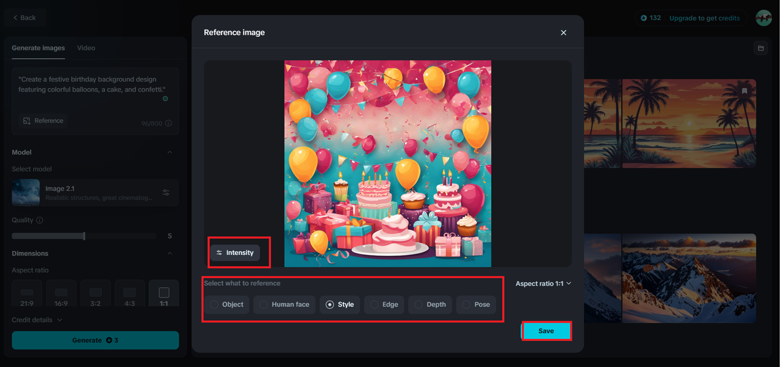Select the Object reference option
The height and width of the screenshot is (367, 781).
point(227,305)
